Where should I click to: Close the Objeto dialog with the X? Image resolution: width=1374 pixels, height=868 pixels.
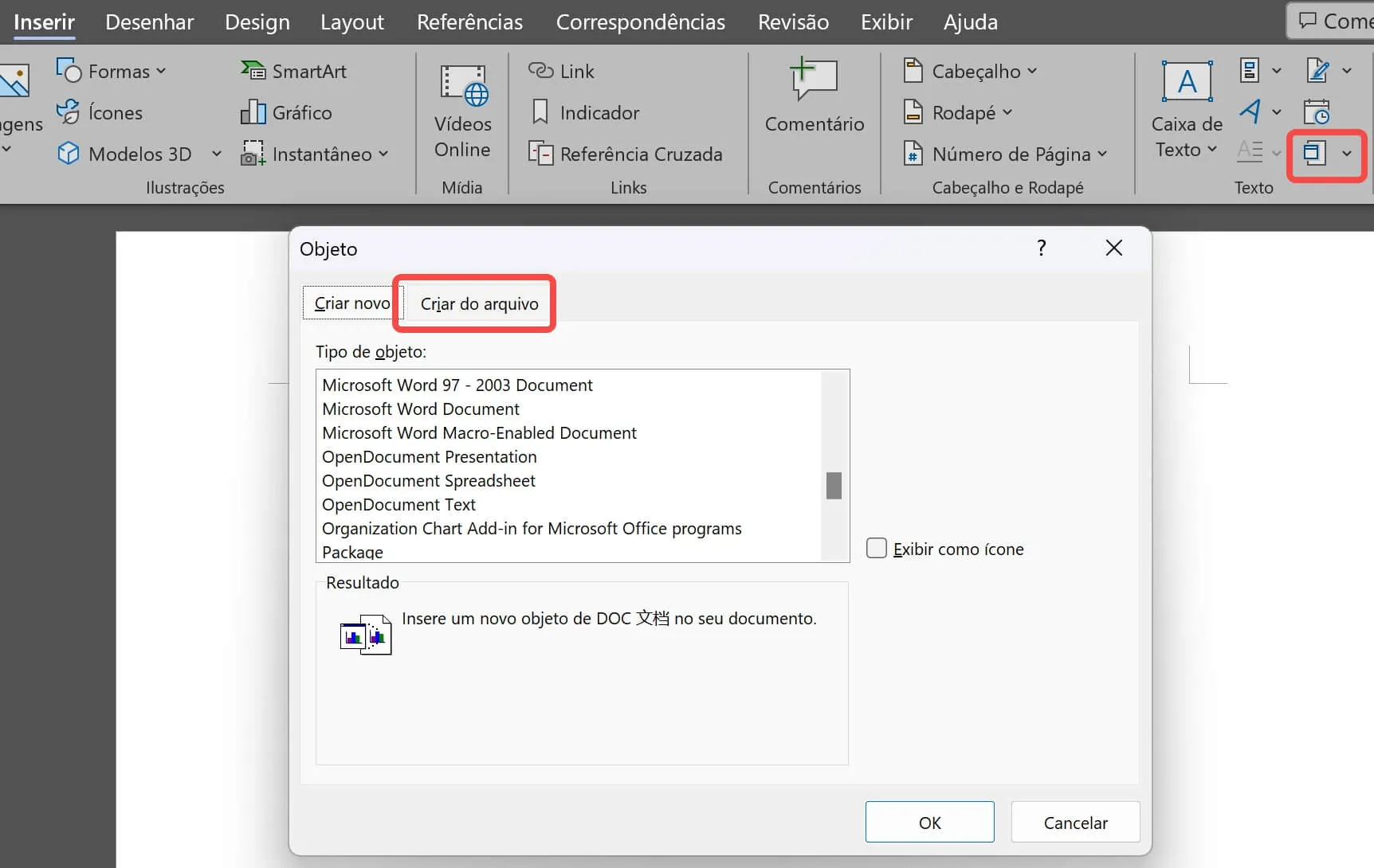pyautogui.click(x=1113, y=248)
